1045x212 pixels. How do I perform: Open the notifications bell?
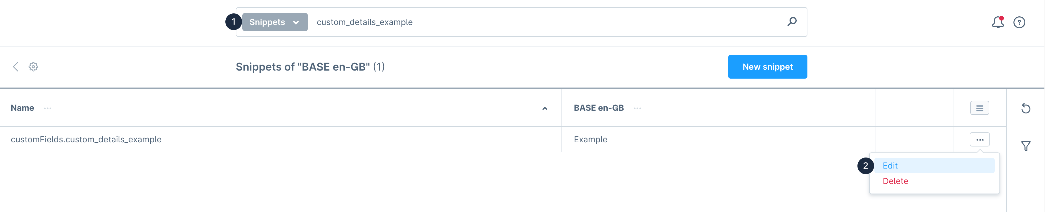[x=998, y=22]
